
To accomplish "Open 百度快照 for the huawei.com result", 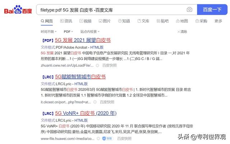I will click(x=124, y=139).
